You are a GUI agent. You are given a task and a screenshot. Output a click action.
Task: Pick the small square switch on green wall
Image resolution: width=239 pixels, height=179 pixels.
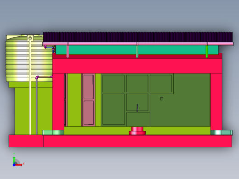(x=162, y=99)
